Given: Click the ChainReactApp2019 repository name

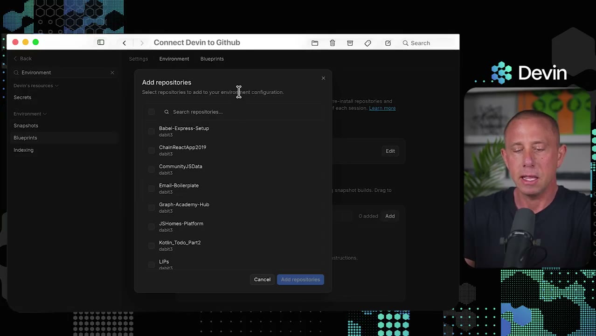Looking at the screenshot, I should click(x=182, y=147).
